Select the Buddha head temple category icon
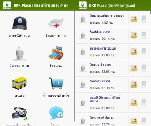151x126 pixels. 19,53
